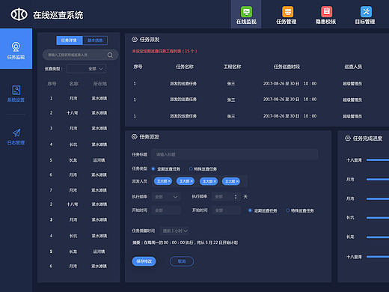Click the topmost 十八里湾 progress bar
This screenshot has height=292, width=389.
tap(378, 159)
